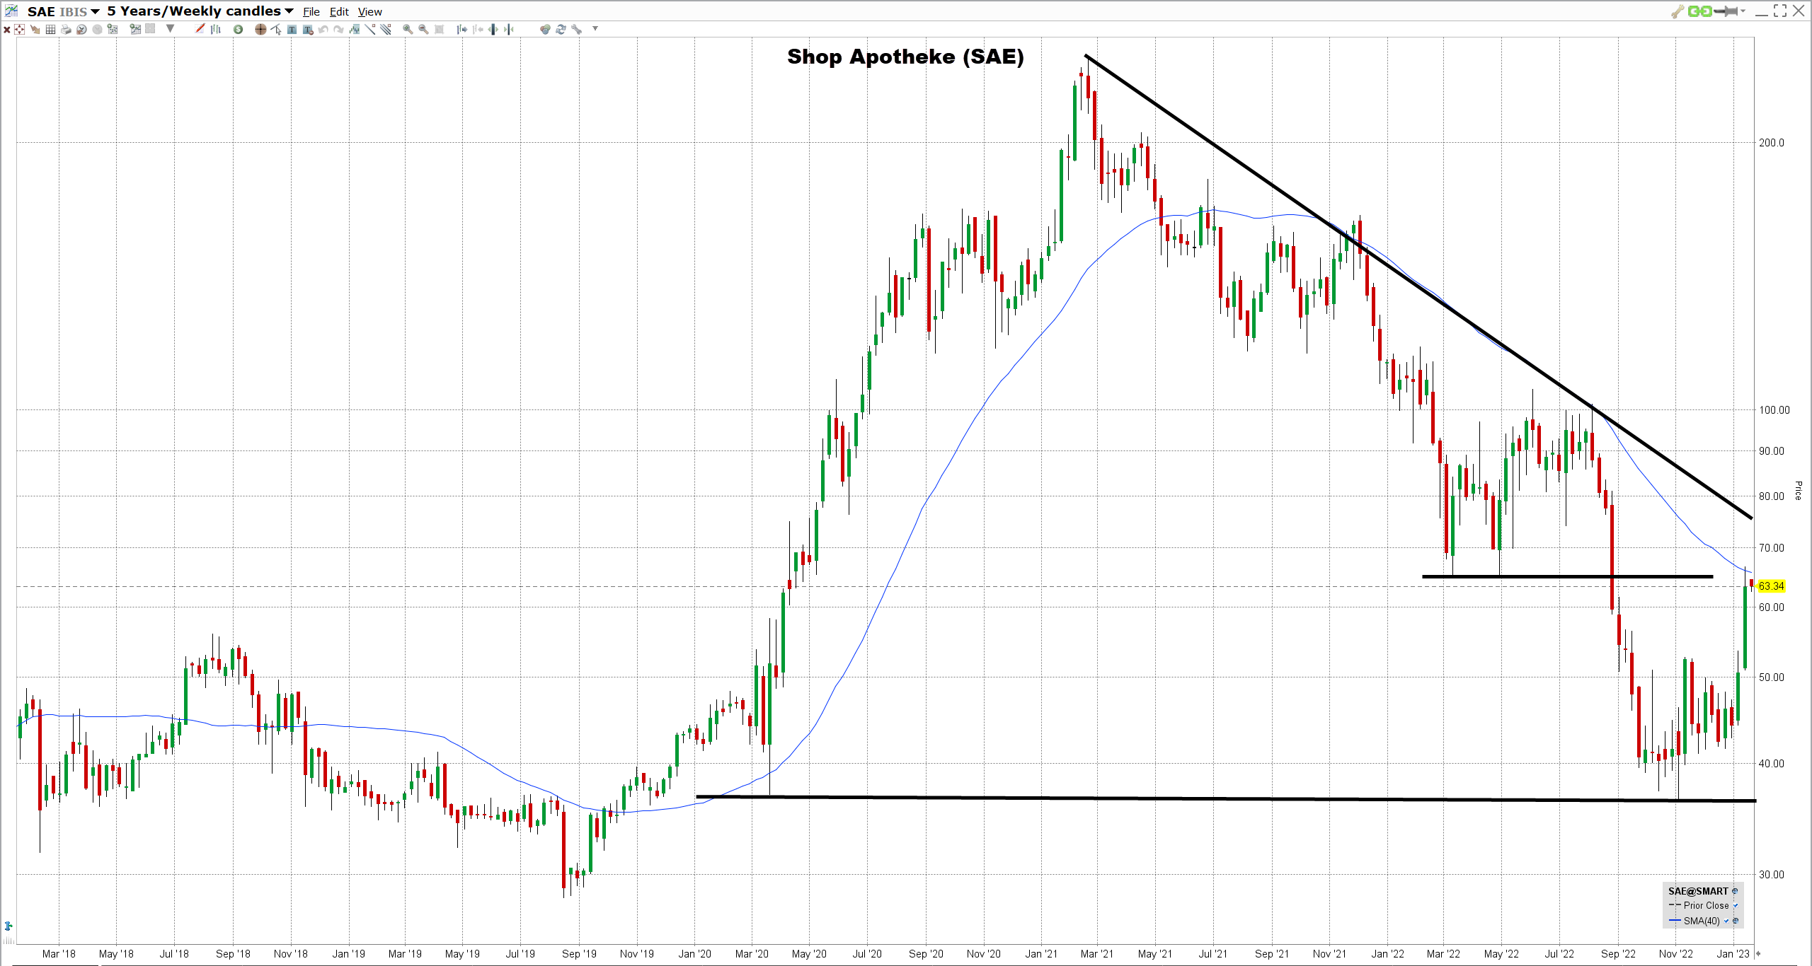Select the trendline drawing tool

pyautogui.click(x=369, y=29)
